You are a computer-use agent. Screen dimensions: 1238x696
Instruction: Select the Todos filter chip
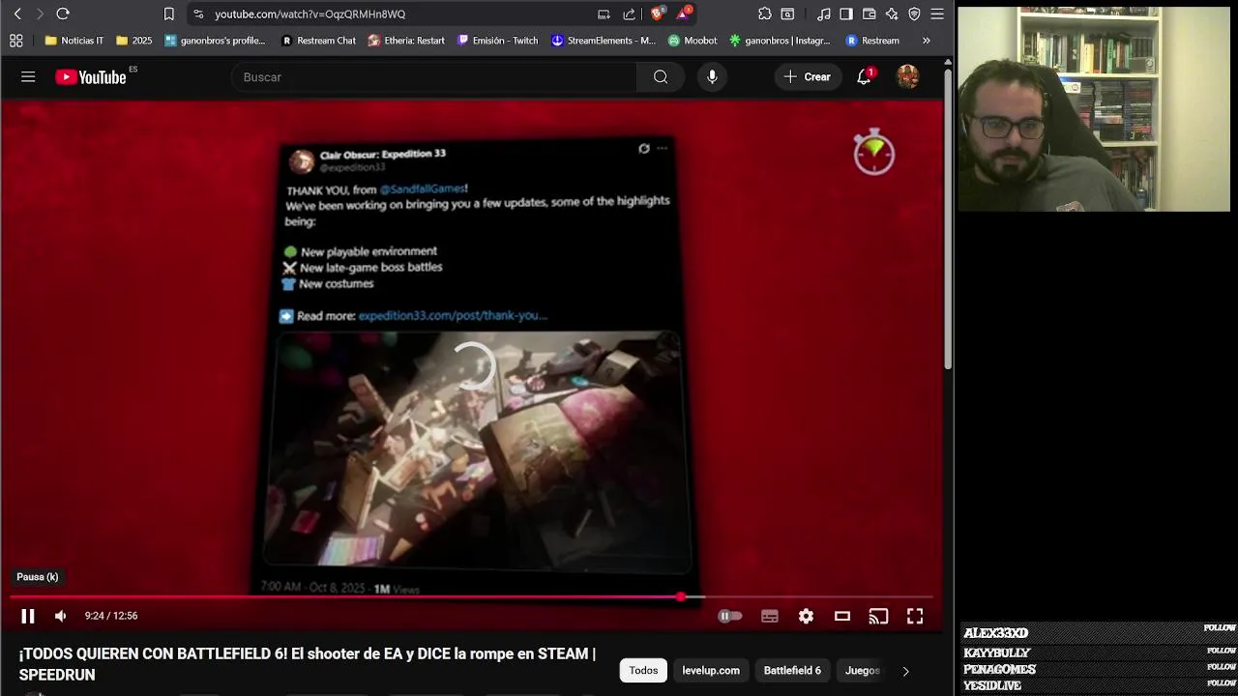[643, 670]
